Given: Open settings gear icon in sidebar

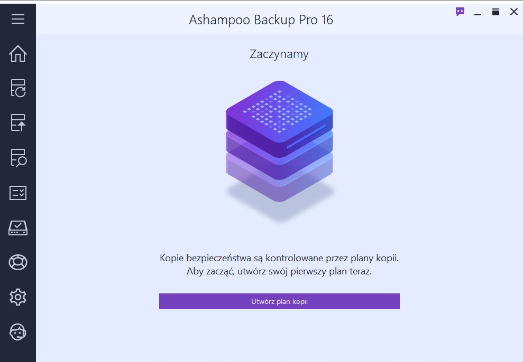Looking at the screenshot, I should tap(18, 297).
